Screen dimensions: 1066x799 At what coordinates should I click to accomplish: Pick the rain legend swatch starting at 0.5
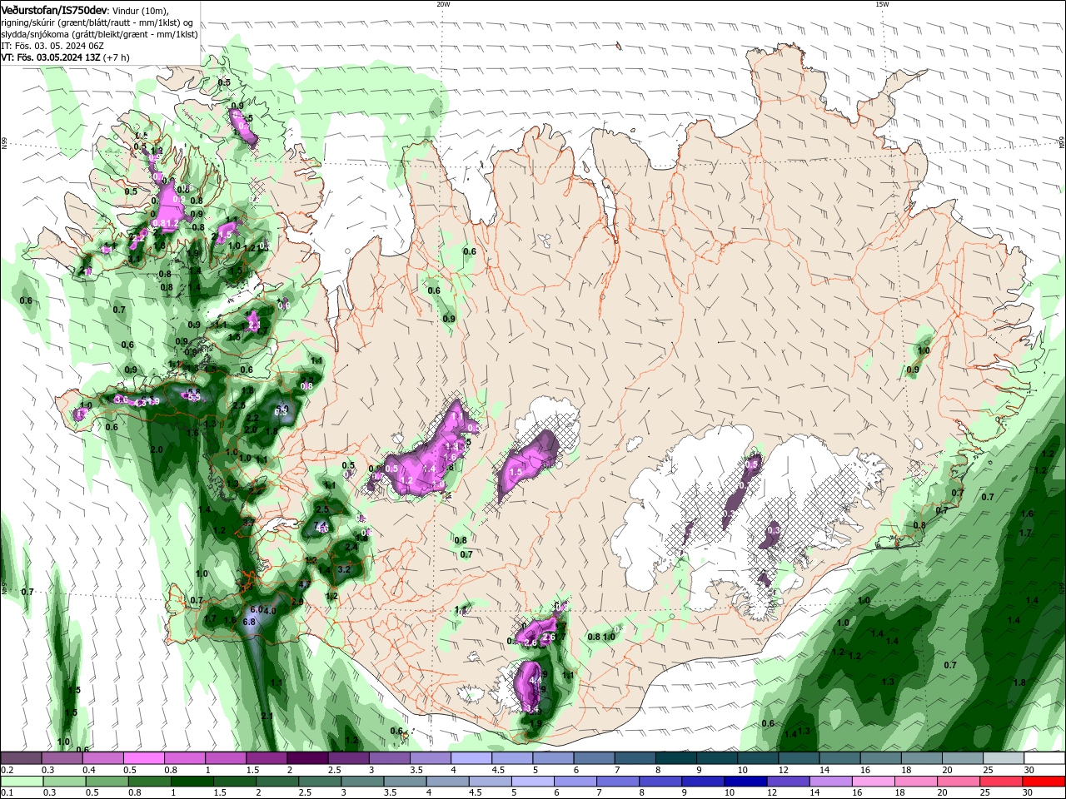click(107, 782)
